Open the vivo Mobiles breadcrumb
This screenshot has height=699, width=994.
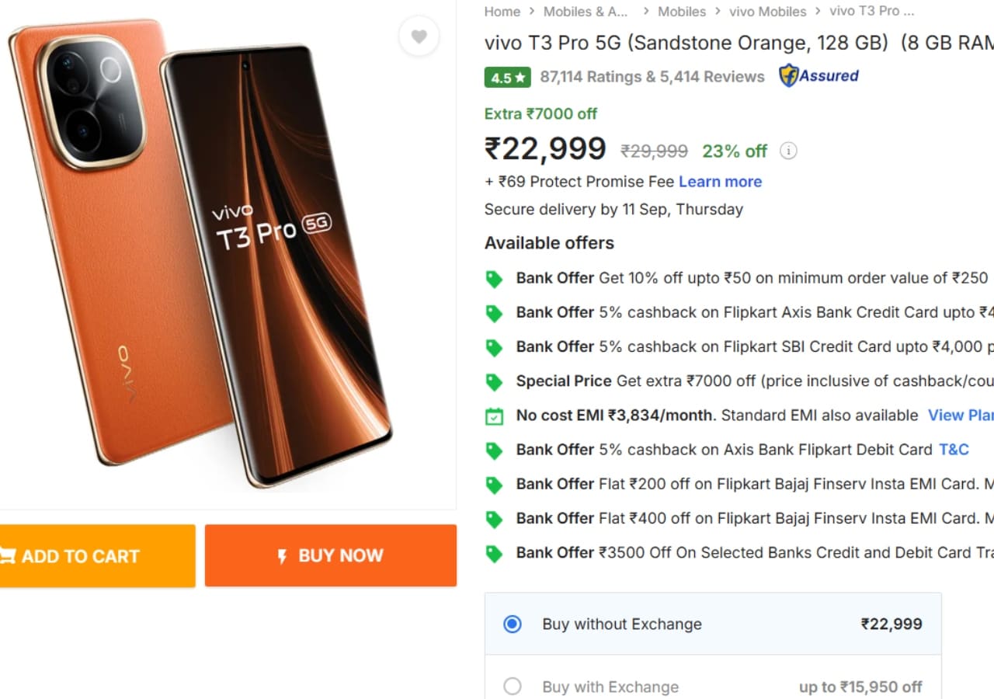click(x=767, y=12)
